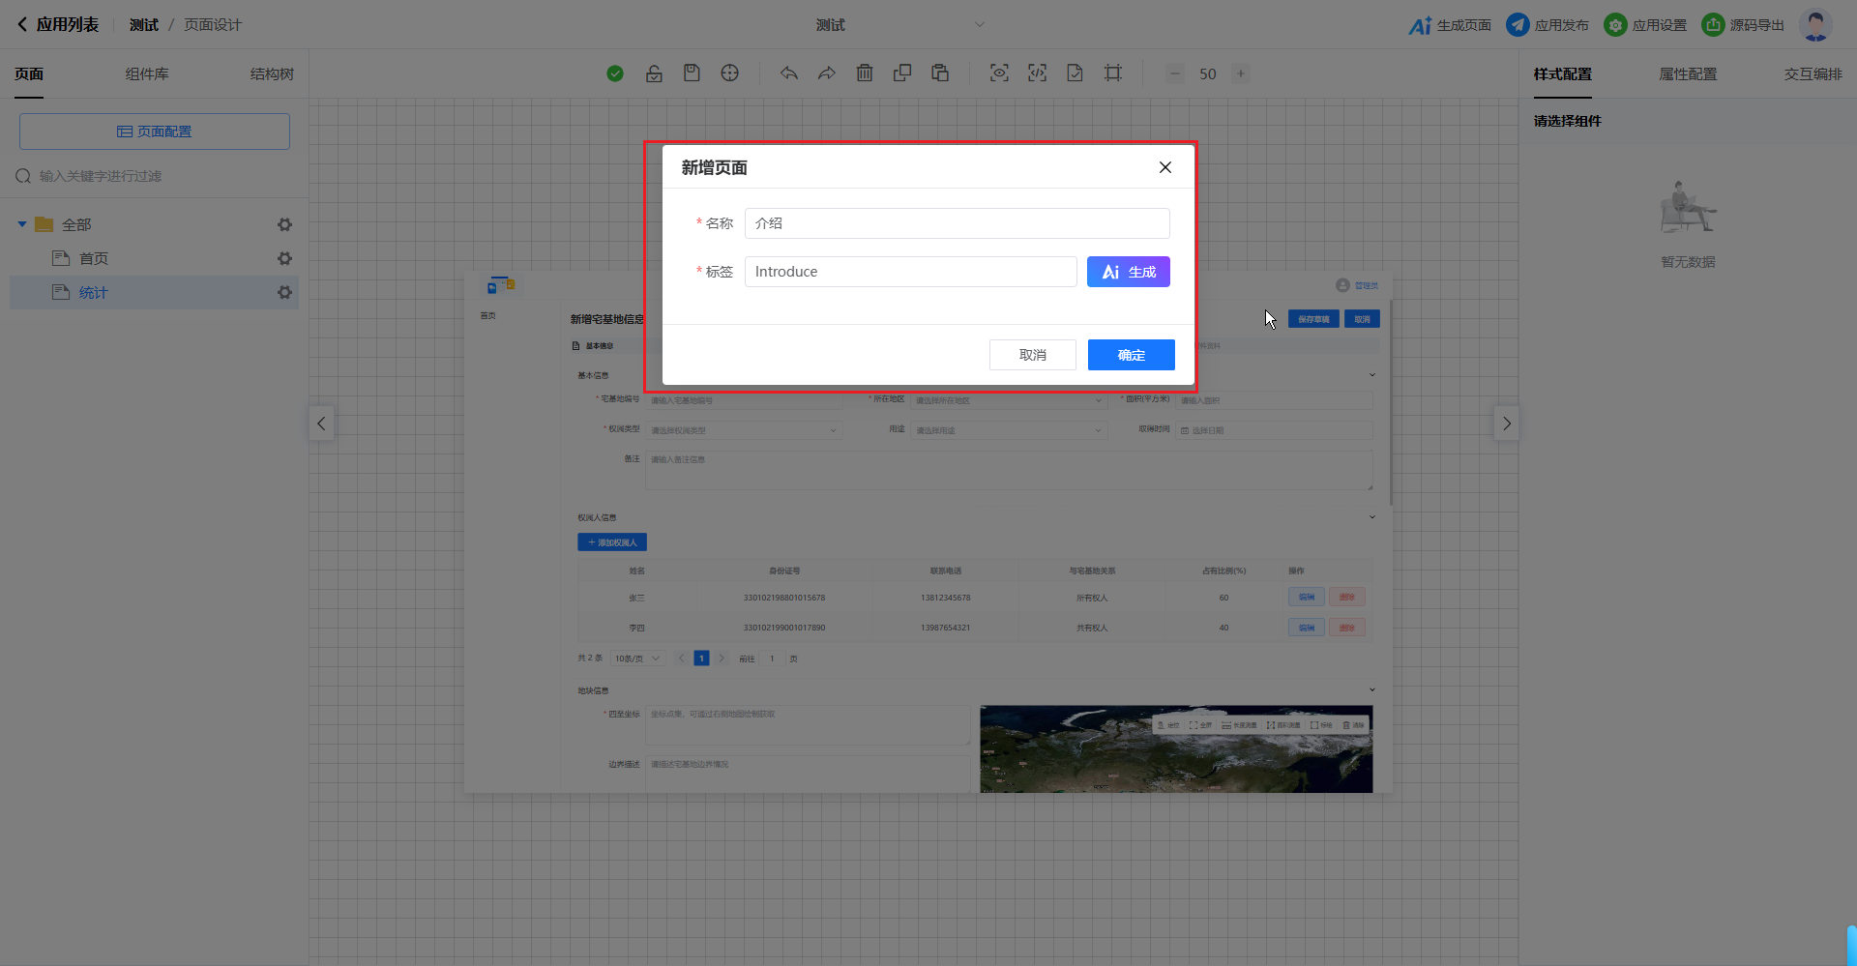This screenshot has width=1857, height=966.
Task: Click the save disk icon in toolbar
Action: click(x=692, y=73)
